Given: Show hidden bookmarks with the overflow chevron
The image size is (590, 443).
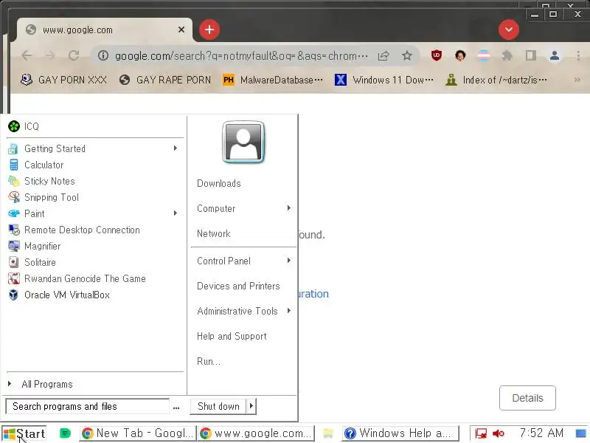Looking at the screenshot, I should [x=577, y=80].
